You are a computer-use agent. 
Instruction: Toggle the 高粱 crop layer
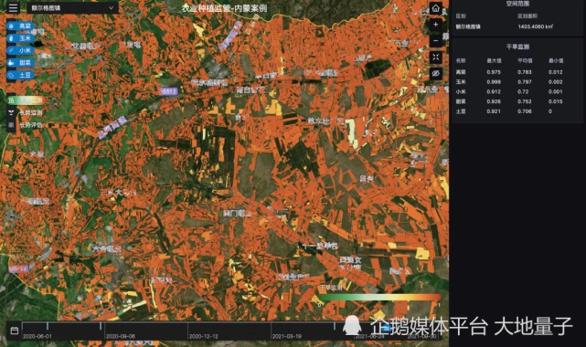click(x=21, y=26)
